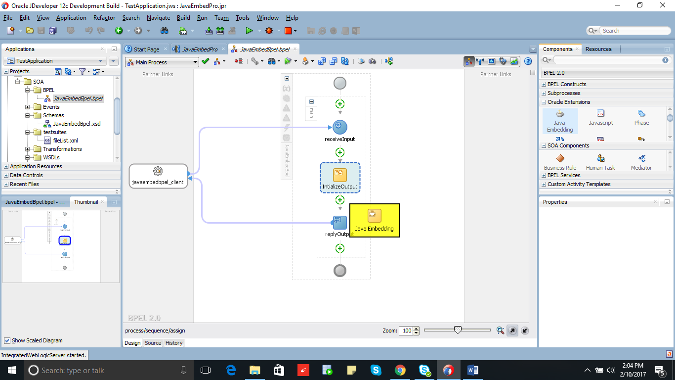The width and height of the screenshot is (675, 380).
Task: Click the New gallery icon in main toolbar
Action: pyautogui.click(x=11, y=31)
